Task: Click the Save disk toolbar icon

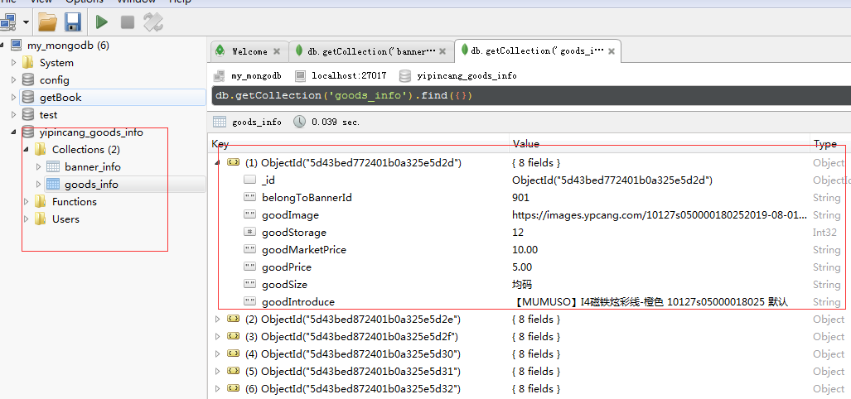Action: tap(72, 22)
